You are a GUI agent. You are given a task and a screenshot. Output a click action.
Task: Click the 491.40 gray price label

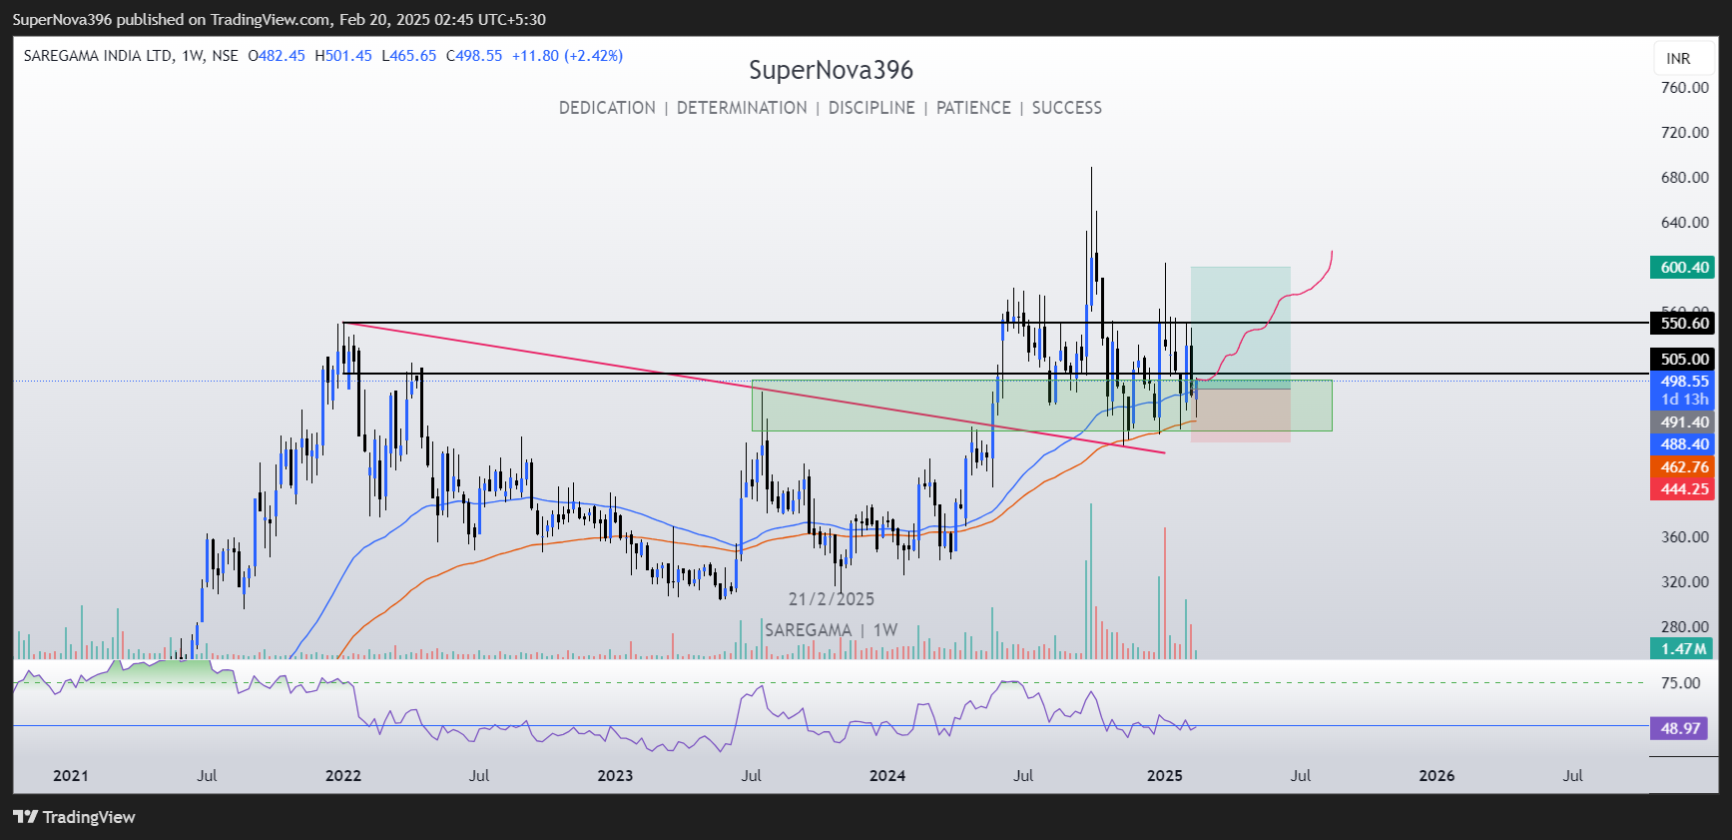coord(1682,422)
